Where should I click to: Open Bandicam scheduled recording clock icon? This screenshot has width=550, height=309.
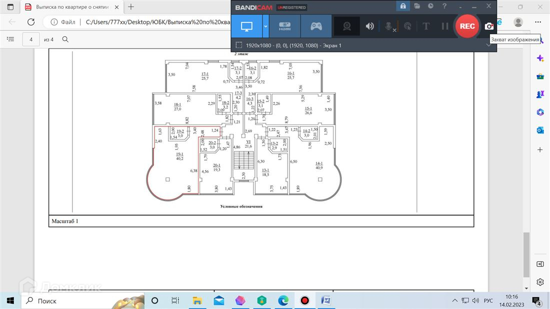[430, 6]
